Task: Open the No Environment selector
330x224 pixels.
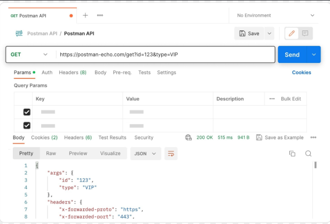Action: point(276,15)
